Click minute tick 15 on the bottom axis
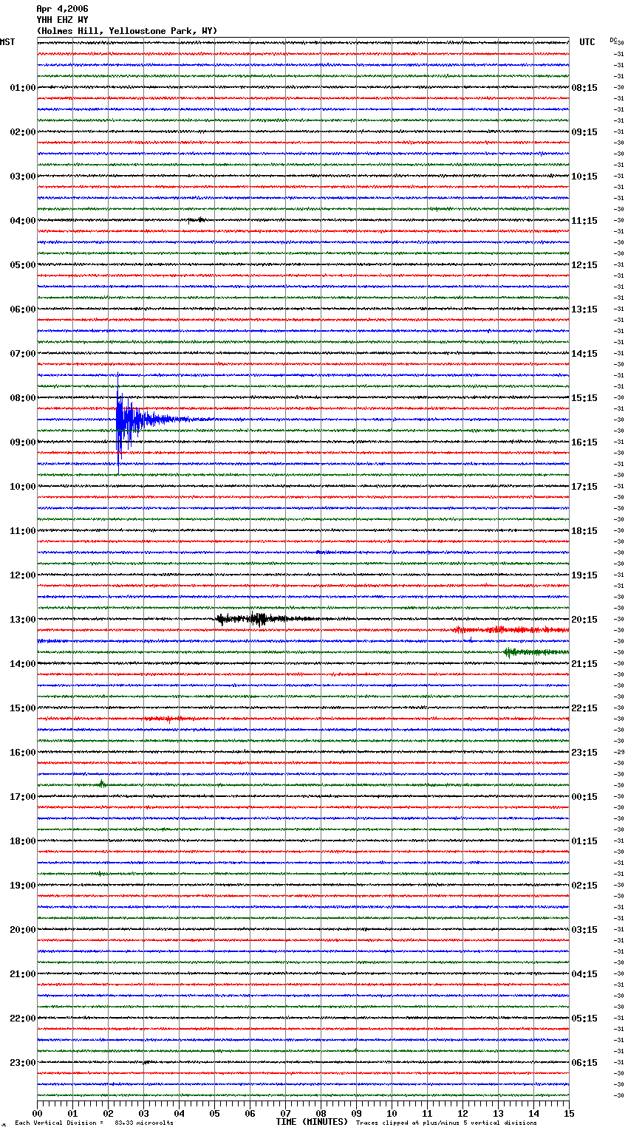 tap(568, 1113)
